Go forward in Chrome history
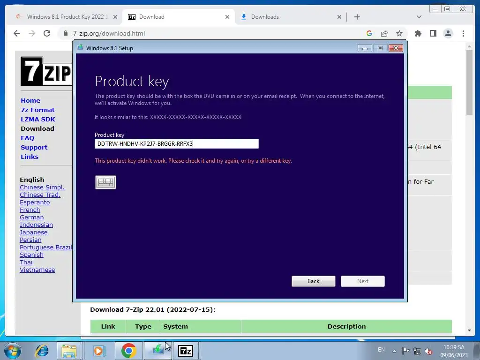The width and height of the screenshot is (480, 360). point(32,33)
